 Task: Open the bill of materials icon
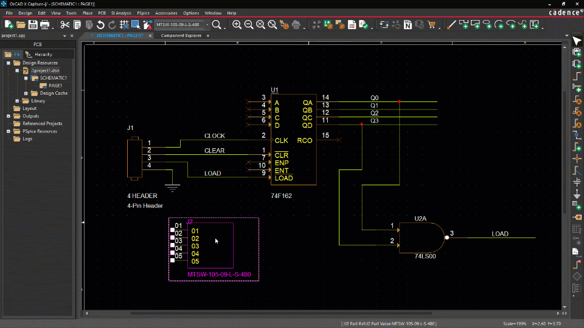tap(352, 25)
